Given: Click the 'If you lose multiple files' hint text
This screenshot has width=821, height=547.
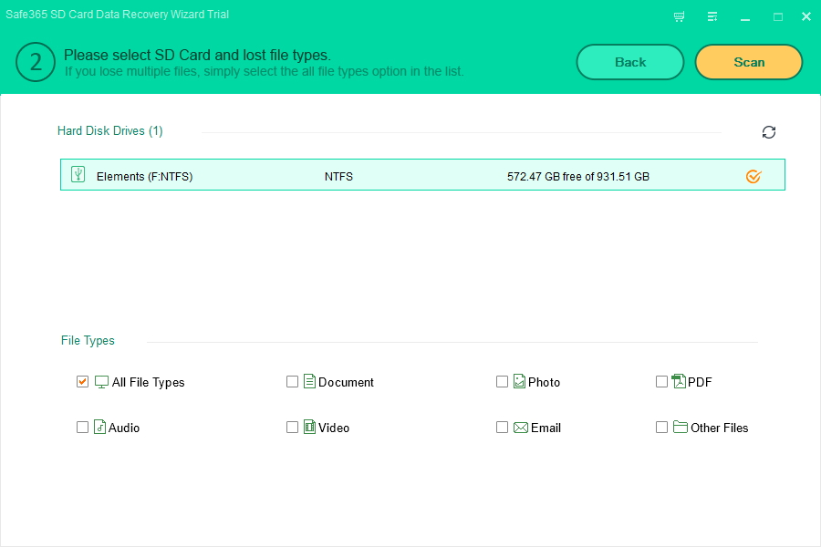Looking at the screenshot, I should click(x=264, y=71).
